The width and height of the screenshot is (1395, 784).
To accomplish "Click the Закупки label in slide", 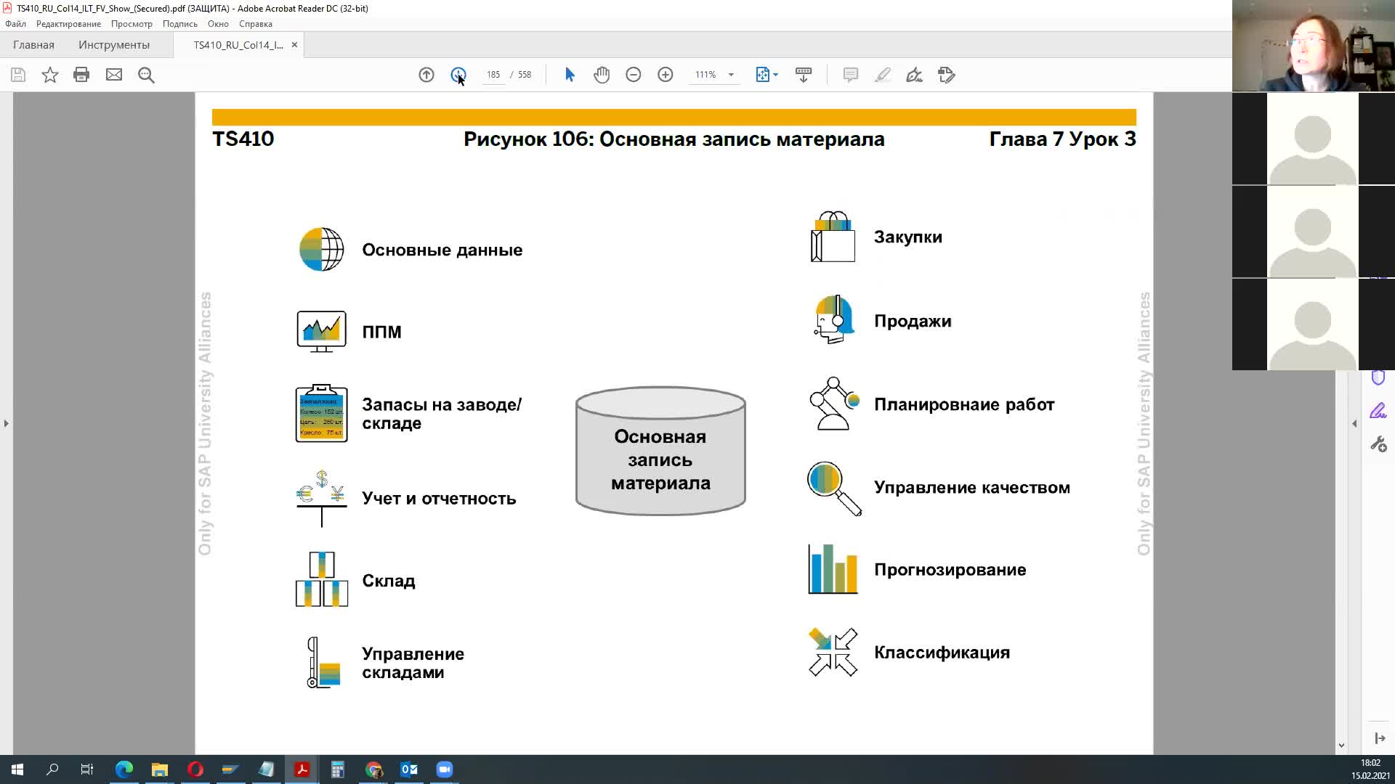I will point(907,237).
